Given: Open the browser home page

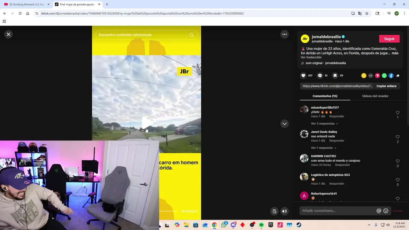Looking at the screenshot, I should tap(27, 13).
